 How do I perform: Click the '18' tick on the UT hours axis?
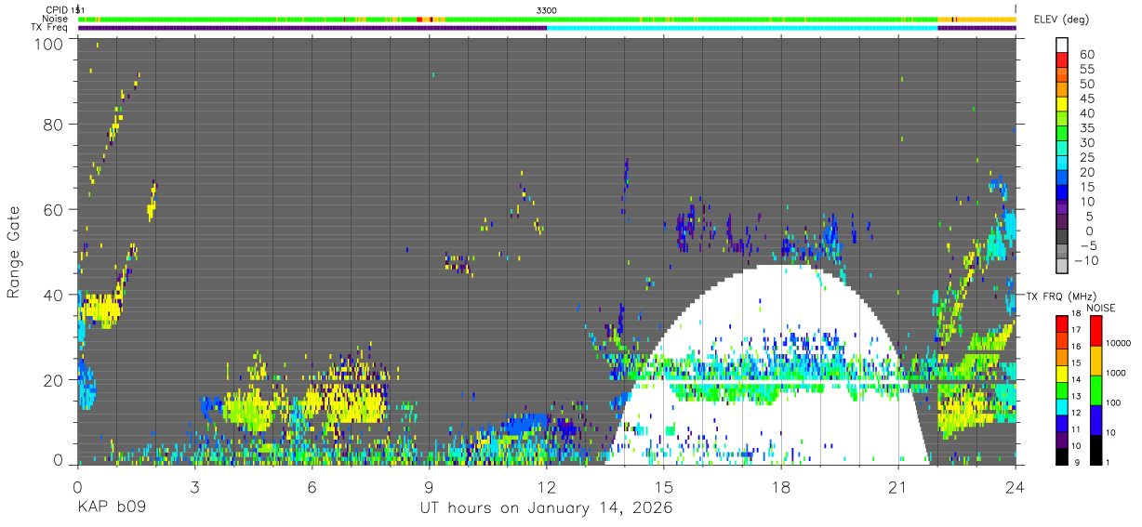pyautogui.click(x=781, y=486)
